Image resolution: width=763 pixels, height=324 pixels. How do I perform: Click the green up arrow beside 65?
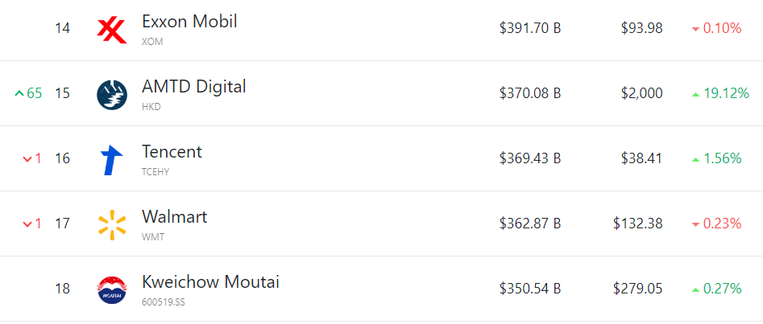pos(19,93)
